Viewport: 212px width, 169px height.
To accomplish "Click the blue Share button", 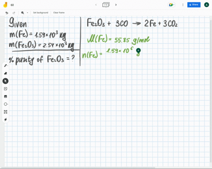I will point(194,5).
